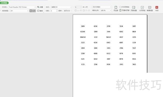Click the value 855 in the preview
The height and width of the screenshot is (97, 163).
pos(134,59)
